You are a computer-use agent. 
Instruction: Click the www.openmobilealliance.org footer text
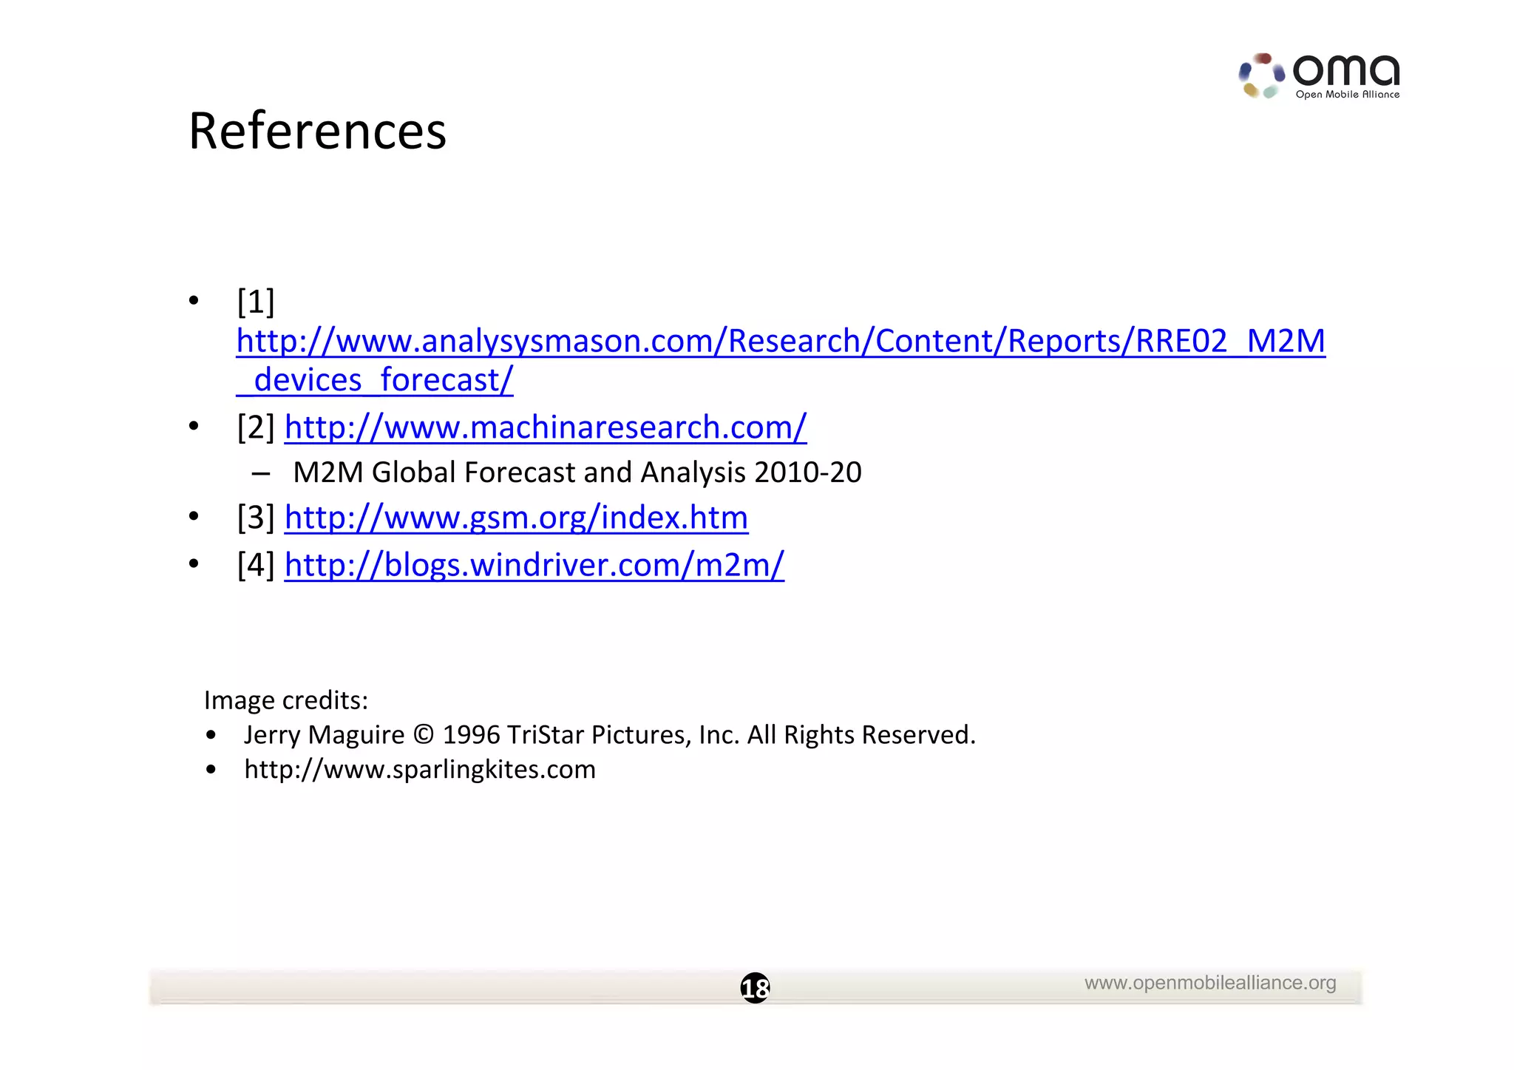click(x=1210, y=983)
